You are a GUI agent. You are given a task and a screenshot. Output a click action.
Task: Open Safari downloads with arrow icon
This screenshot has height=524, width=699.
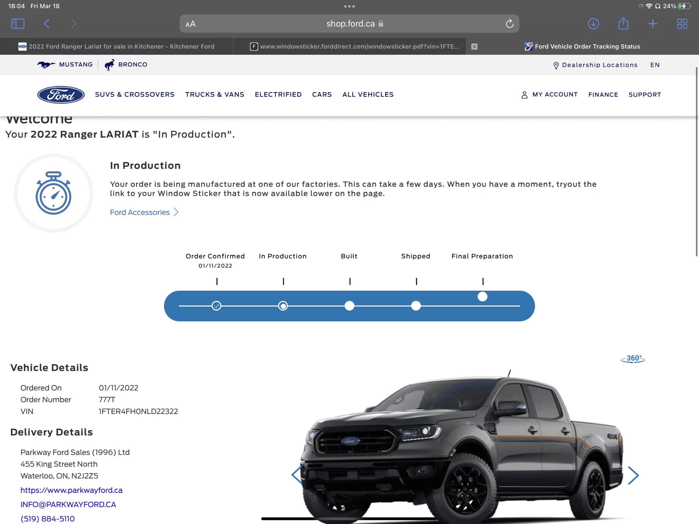[x=594, y=23]
